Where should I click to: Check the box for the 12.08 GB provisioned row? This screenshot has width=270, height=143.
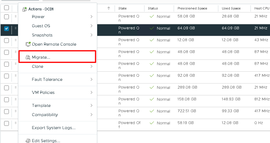[x=6, y=40]
